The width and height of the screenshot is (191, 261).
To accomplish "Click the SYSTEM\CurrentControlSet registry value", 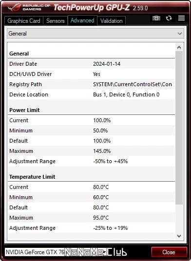I will pos(133,84).
